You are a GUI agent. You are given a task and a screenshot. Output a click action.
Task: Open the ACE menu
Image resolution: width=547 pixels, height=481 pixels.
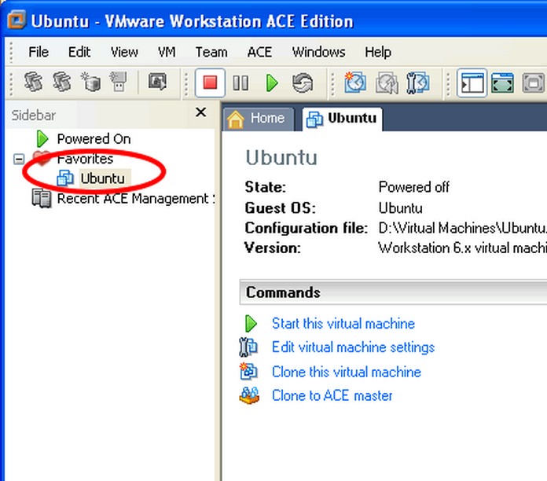point(259,52)
